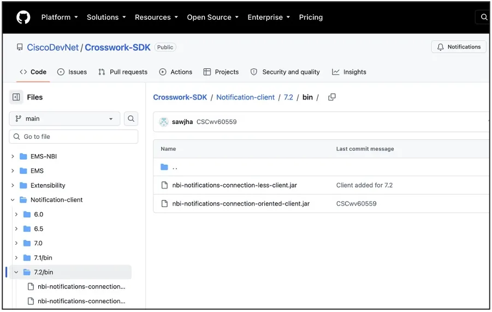Open the main branch selector dropdown

click(64, 119)
